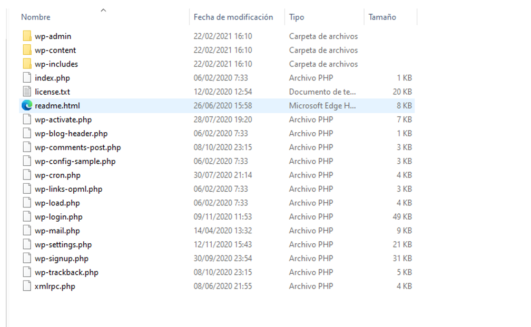Click the xmlrpc.php file icon
The width and height of the screenshot is (531, 327).
coord(27,286)
